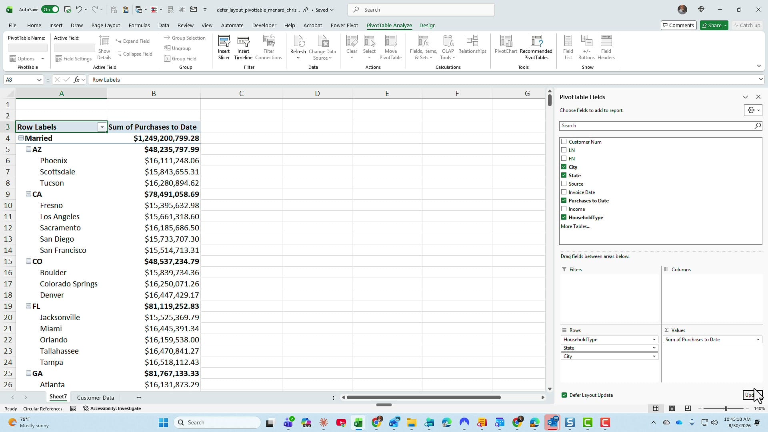Viewport: 768px width, 432px height.
Task: Open Sum of Purchases to Date dropdown
Action: (x=758, y=340)
